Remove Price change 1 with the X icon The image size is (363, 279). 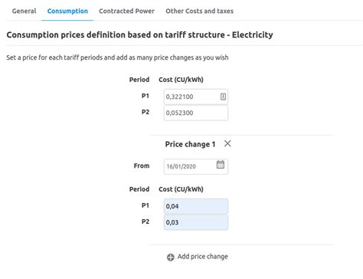coord(227,143)
